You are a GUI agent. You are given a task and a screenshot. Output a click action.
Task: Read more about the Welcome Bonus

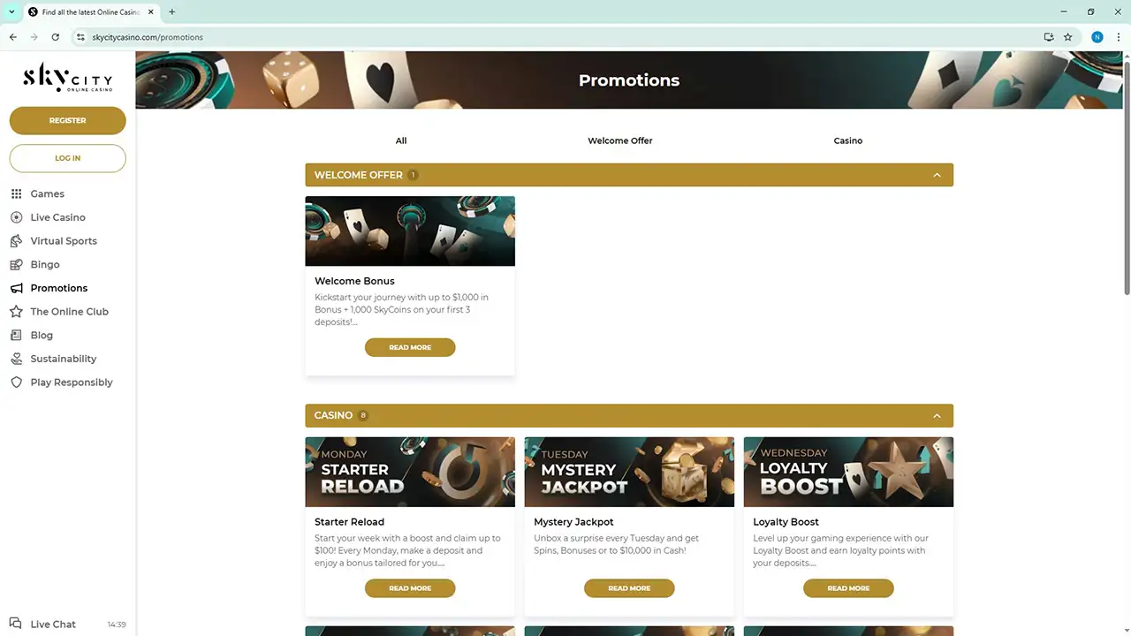coord(410,347)
